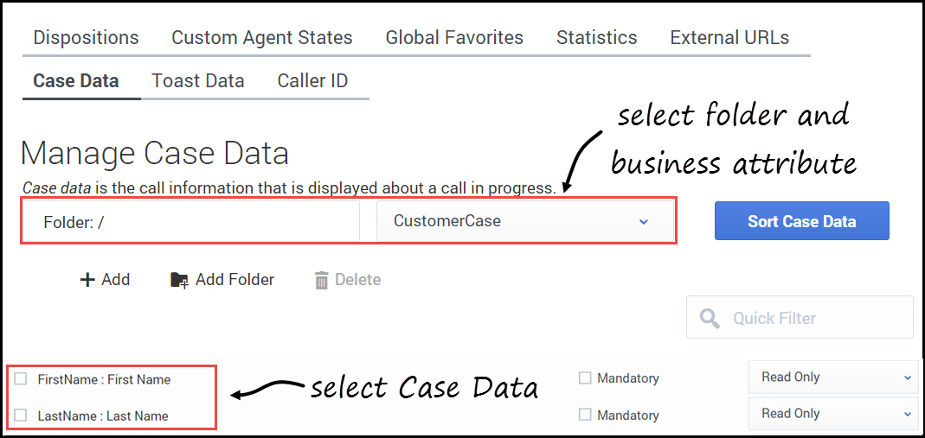Switch to the Dispositions tab

(x=86, y=38)
